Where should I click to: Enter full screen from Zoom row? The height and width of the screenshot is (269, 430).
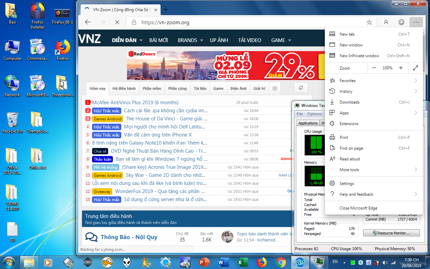click(416, 68)
